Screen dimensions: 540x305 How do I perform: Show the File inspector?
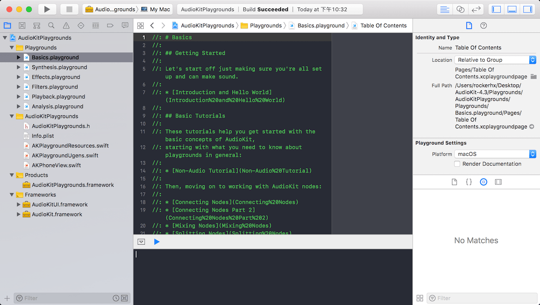click(469, 25)
